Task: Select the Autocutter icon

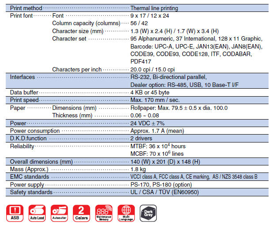Action: pyautogui.click(x=59, y=212)
